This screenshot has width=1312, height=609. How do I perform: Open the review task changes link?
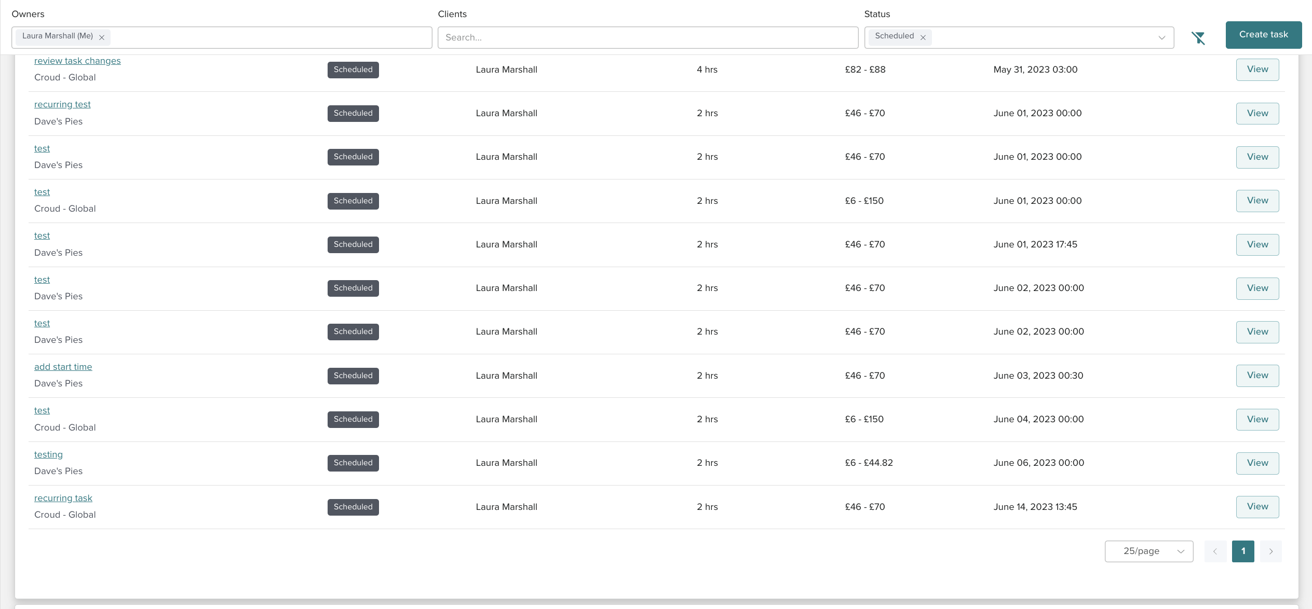(x=77, y=61)
